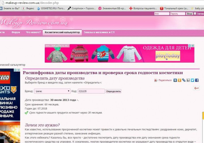The height and width of the screenshot is (143, 204).
Task: Click the playToday clothing banner
Action: [x=120, y=53]
